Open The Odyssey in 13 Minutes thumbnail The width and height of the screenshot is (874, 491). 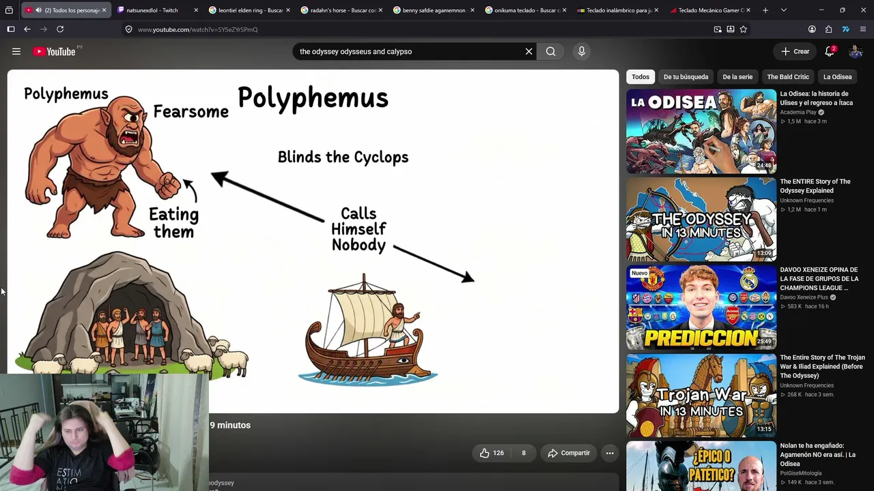pyautogui.click(x=701, y=219)
